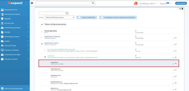
Task: Open the testdehosting1.sw row dropdown arrow
Action: pyautogui.click(x=176, y=83)
